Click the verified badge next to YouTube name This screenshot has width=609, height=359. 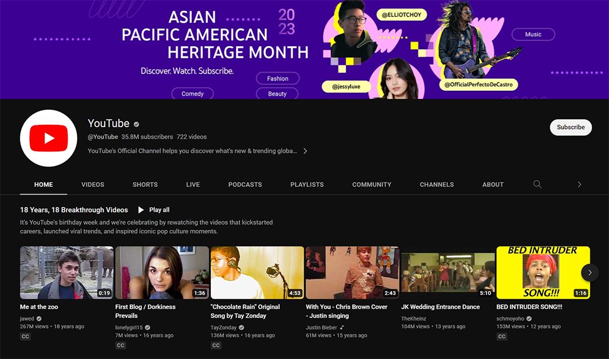coord(136,124)
